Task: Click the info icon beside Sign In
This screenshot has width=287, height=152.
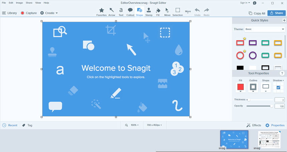Action: click(x=255, y=3)
